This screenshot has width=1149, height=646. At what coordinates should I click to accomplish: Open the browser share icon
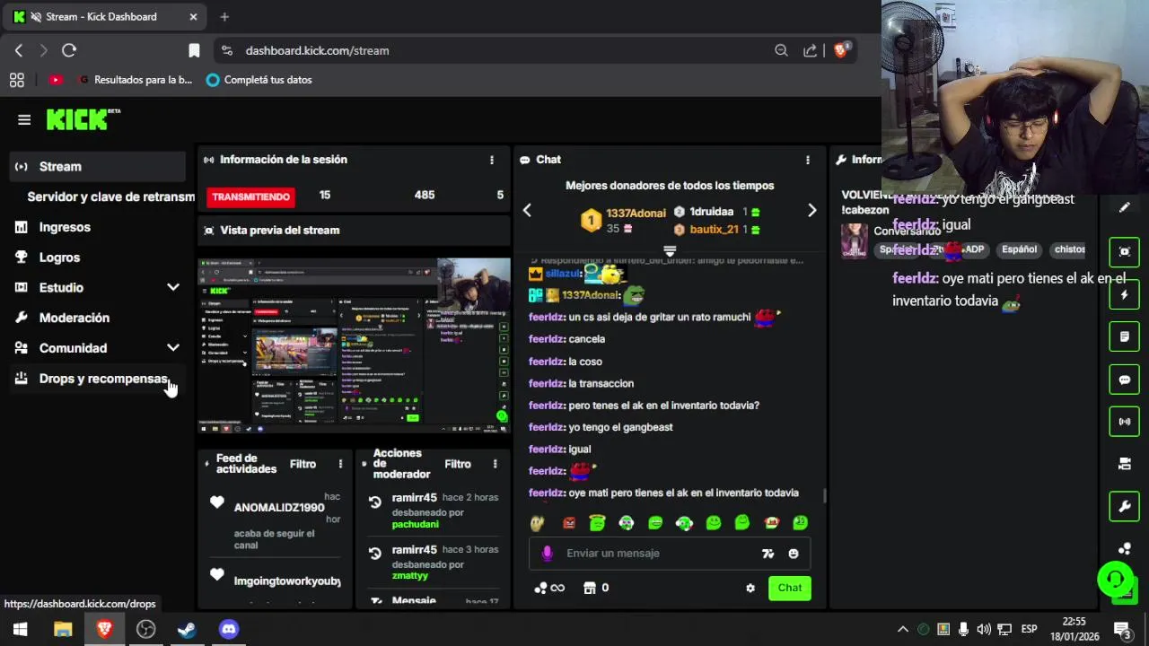coord(811,50)
